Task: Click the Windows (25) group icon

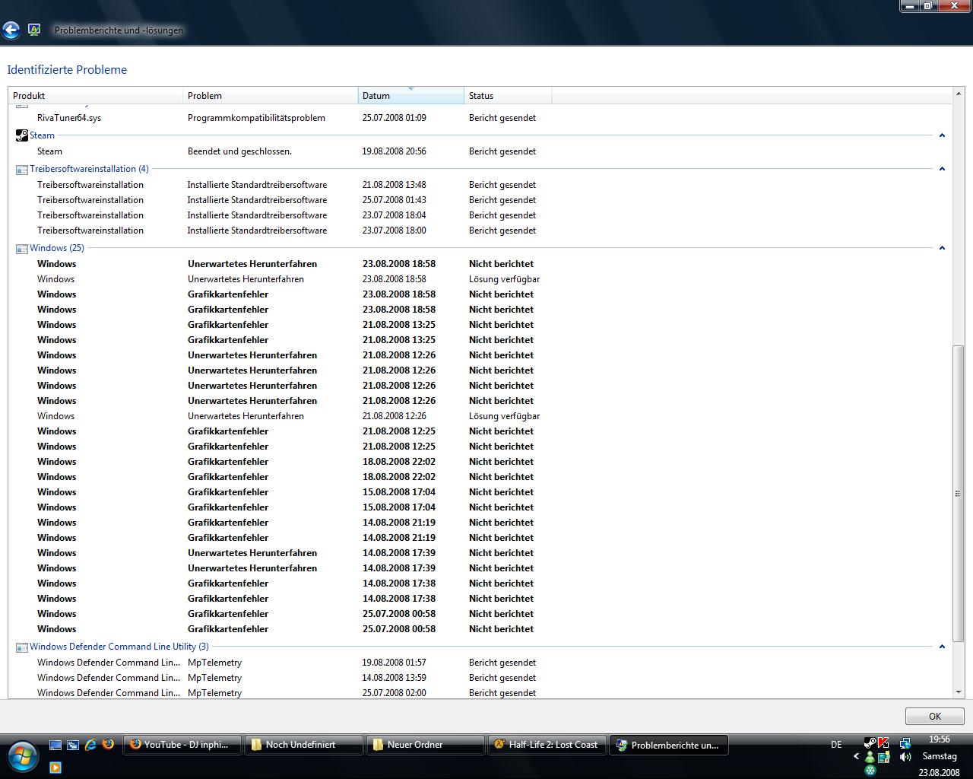Action: (x=22, y=248)
